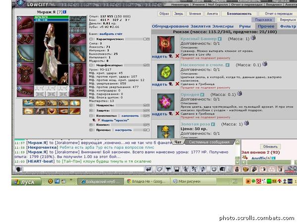Click the bow weapon slot
The image size is (297, 223).
tap(25, 54)
